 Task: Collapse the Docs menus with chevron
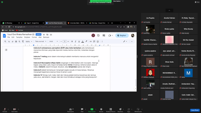(x=132, y=41)
